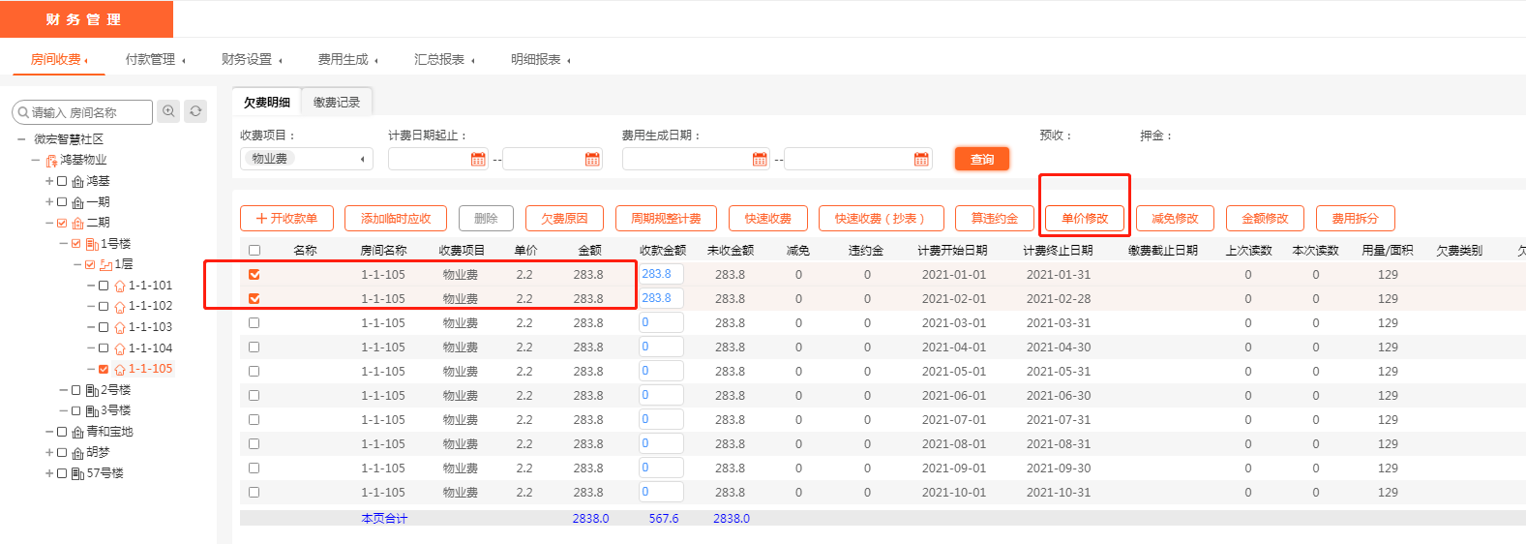Viewport: 1526px width, 544px height.
Task: Check the box for room 1-1-101 in tree
Action: click(x=104, y=286)
